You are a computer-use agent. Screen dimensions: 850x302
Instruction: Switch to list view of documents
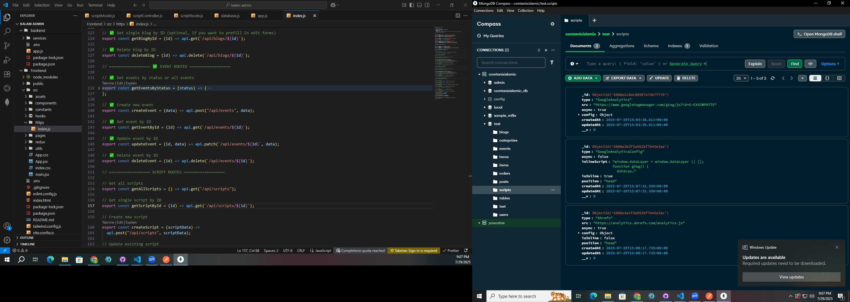pyautogui.click(x=815, y=78)
